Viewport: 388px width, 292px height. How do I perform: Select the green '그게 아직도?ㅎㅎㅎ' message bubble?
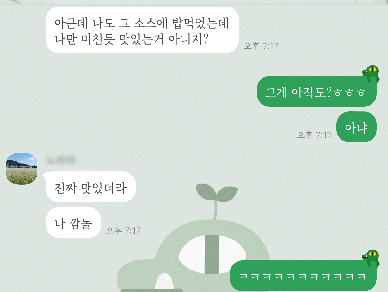click(x=316, y=92)
